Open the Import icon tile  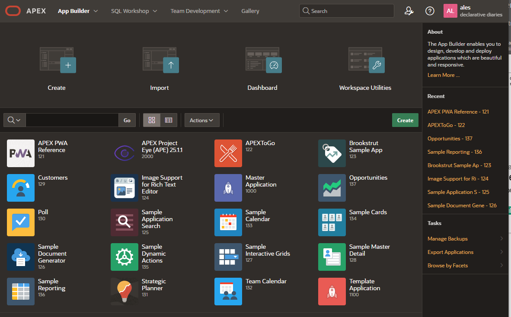(161, 60)
